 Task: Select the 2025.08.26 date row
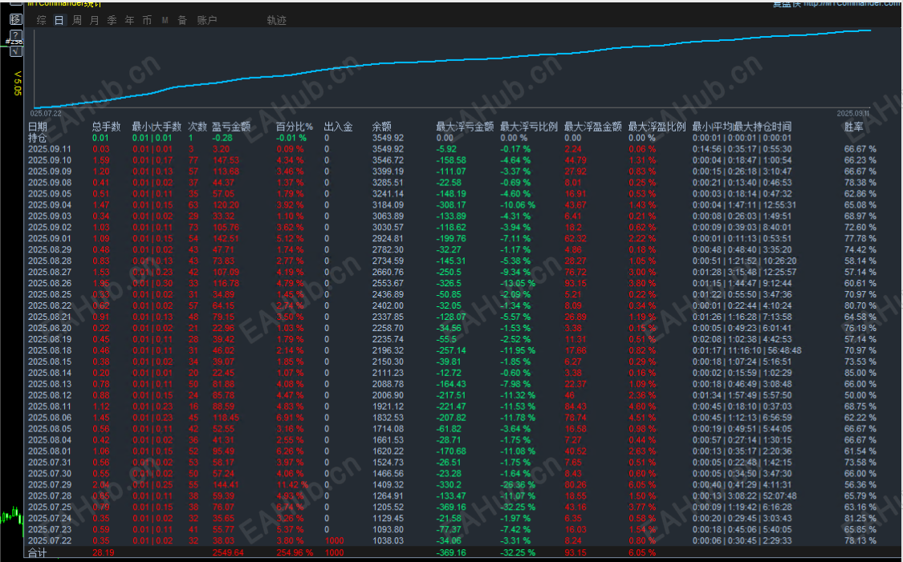[x=452, y=283]
